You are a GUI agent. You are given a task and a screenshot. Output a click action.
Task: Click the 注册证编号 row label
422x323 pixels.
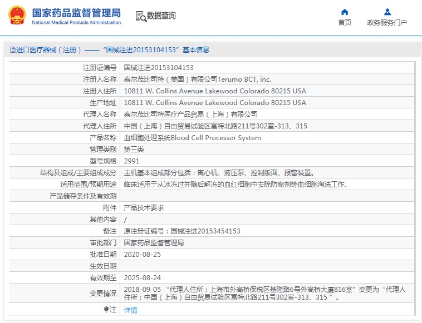point(100,67)
